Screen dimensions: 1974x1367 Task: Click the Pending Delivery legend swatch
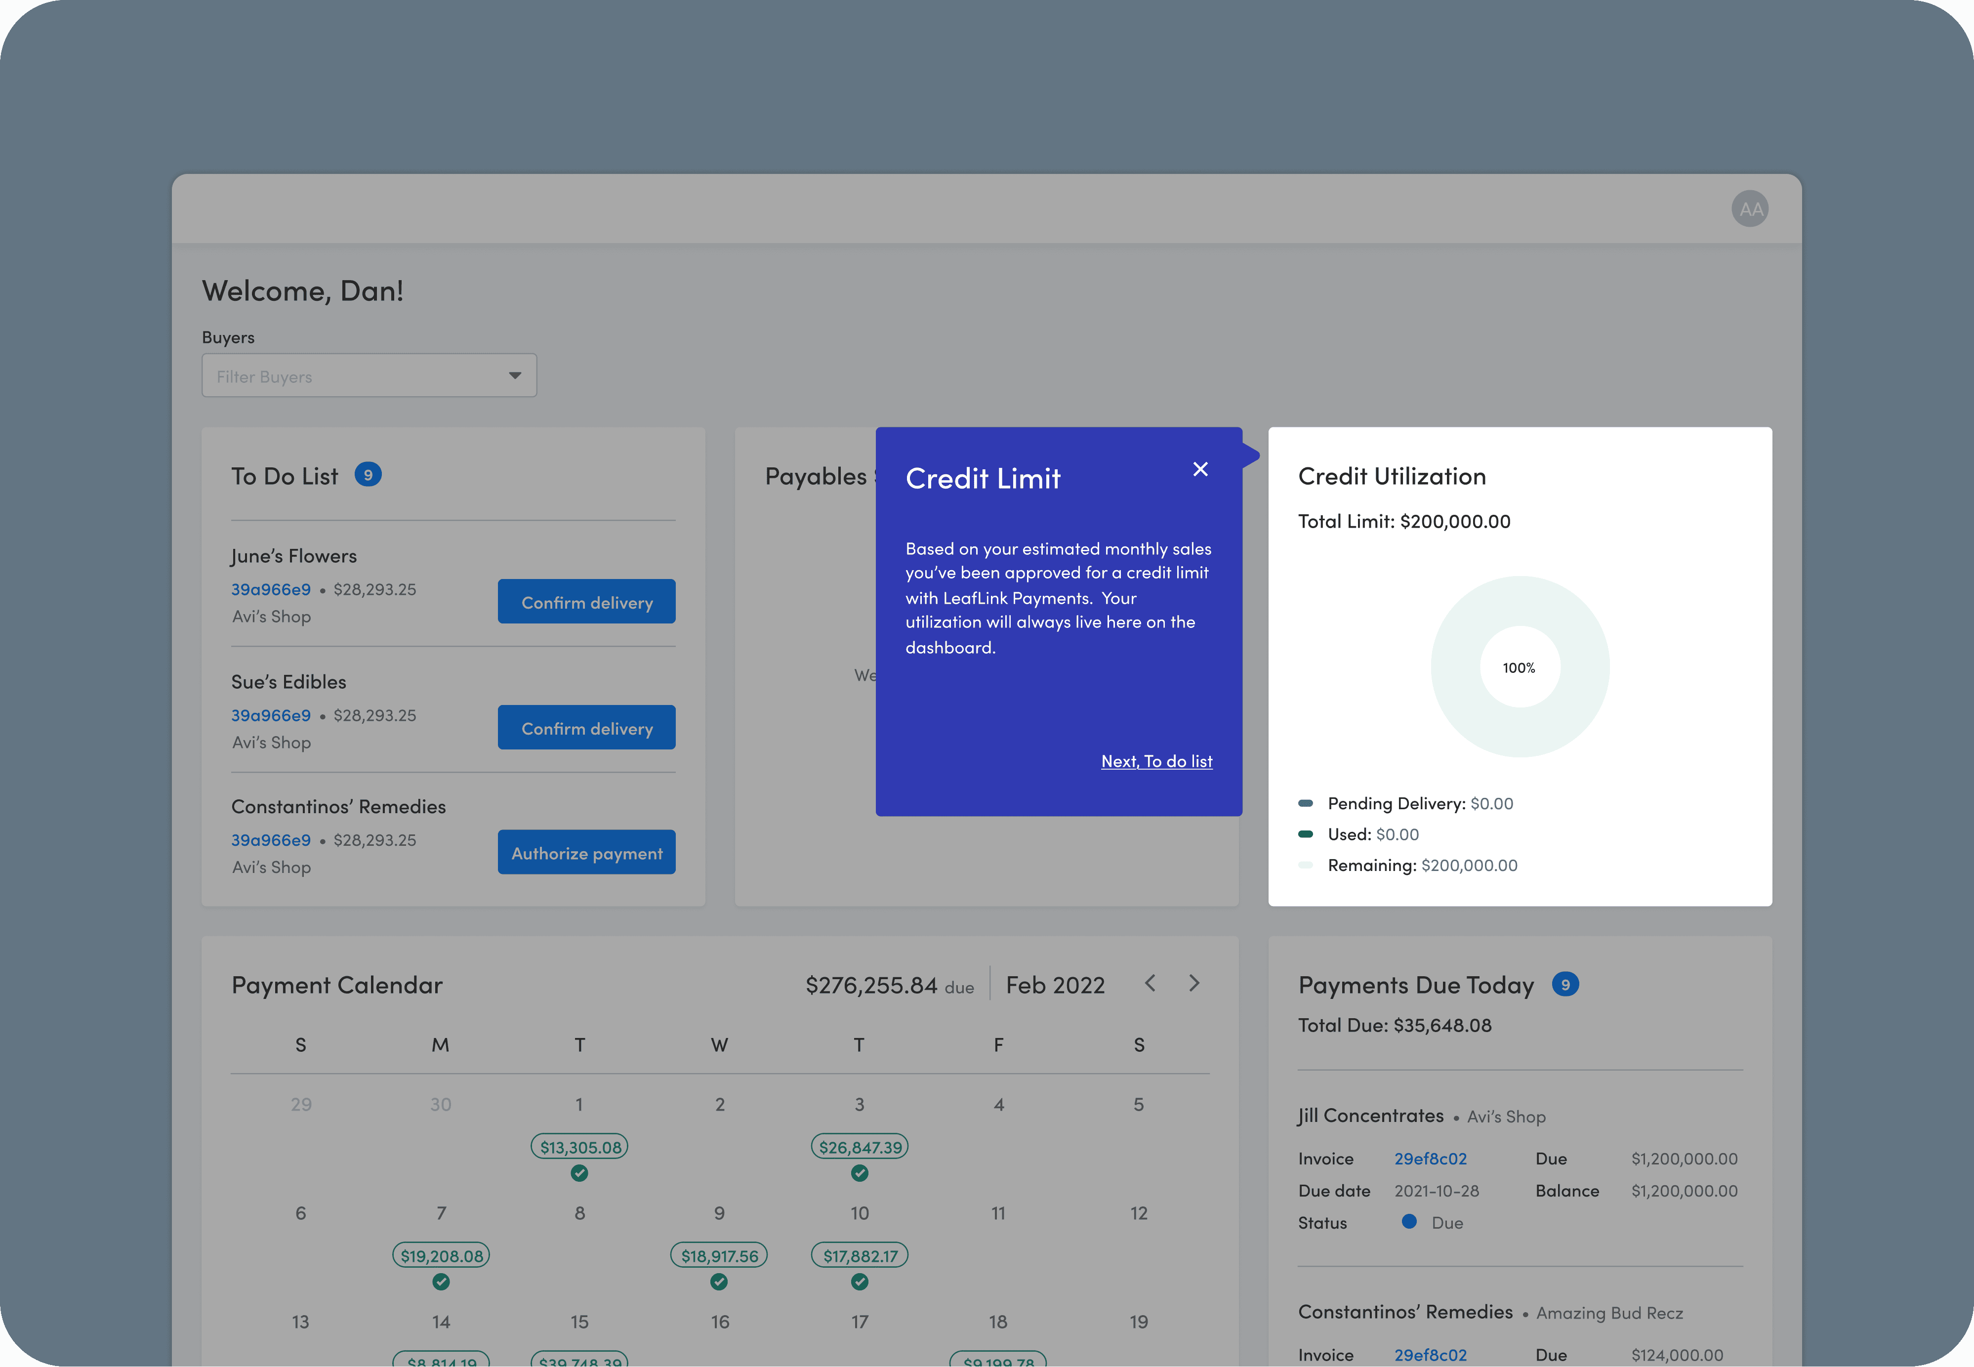[x=1306, y=803]
